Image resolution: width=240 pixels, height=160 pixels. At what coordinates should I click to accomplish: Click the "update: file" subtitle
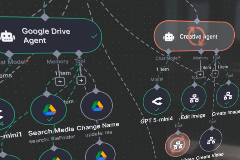pyautogui.click(x=98, y=133)
